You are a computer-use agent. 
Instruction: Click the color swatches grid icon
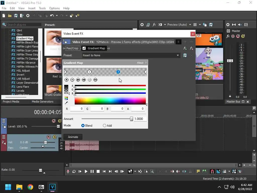pyautogui.click(x=66, y=98)
